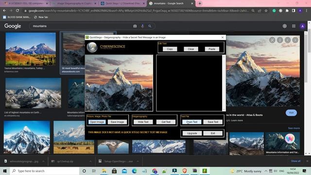Click the Exit button in QuickStego

coord(213,133)
